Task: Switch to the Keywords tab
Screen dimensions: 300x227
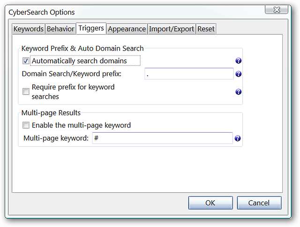Action: point(29,29)
